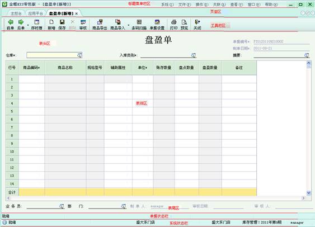This screenshot has width=315, height=227.
Task: Print the document with 打印
Action: click(x=174, y=25)
